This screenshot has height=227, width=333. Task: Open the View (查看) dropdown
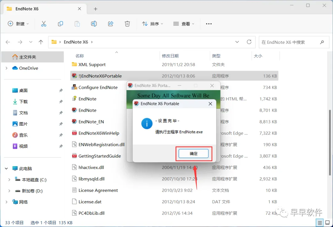(184, 24)
